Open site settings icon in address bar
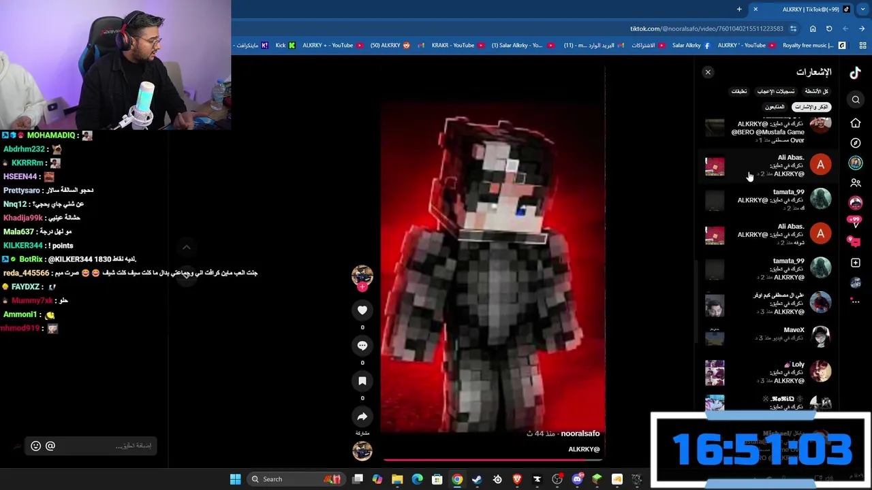The width and height of the screenshot is (872, 490). [793, 29]
